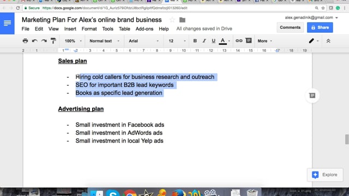Click the bookmark star in address bar

click(x=323, y=8)
